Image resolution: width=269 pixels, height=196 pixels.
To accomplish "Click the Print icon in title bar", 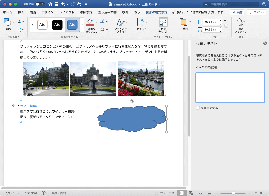I will click(79, 4).
